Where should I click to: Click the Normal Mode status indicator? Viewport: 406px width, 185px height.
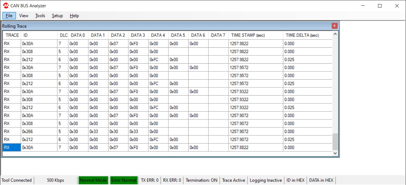point(93,180)
